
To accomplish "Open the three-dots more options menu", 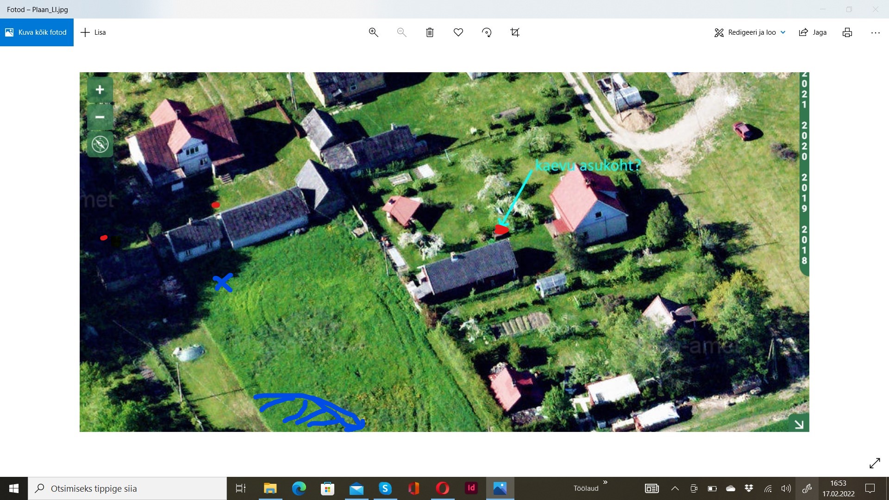I will point(875,32).
